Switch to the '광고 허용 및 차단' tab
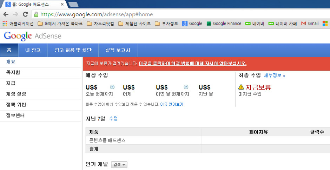Image resolution: width=330 pixels, height=170 pixels. click(x=73, y=50)
